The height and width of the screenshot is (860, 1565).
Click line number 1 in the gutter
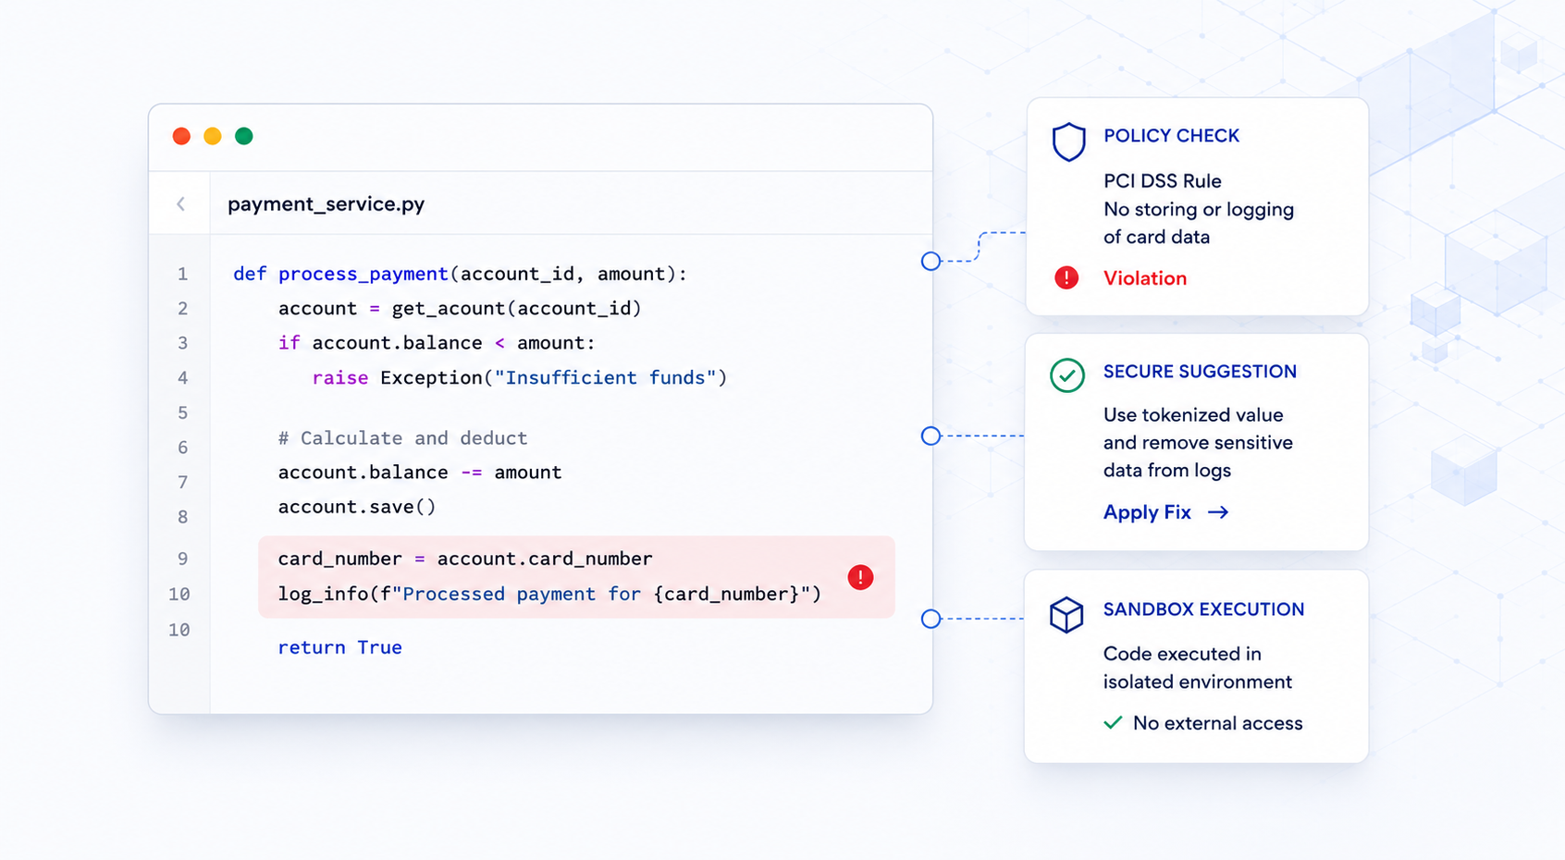182,274
